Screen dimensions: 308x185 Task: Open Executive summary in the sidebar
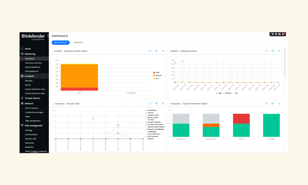33,63
